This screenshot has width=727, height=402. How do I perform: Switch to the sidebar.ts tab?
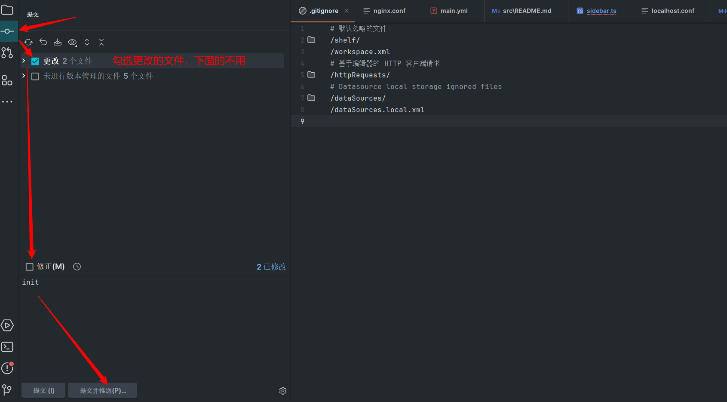(x=601, y=11)
